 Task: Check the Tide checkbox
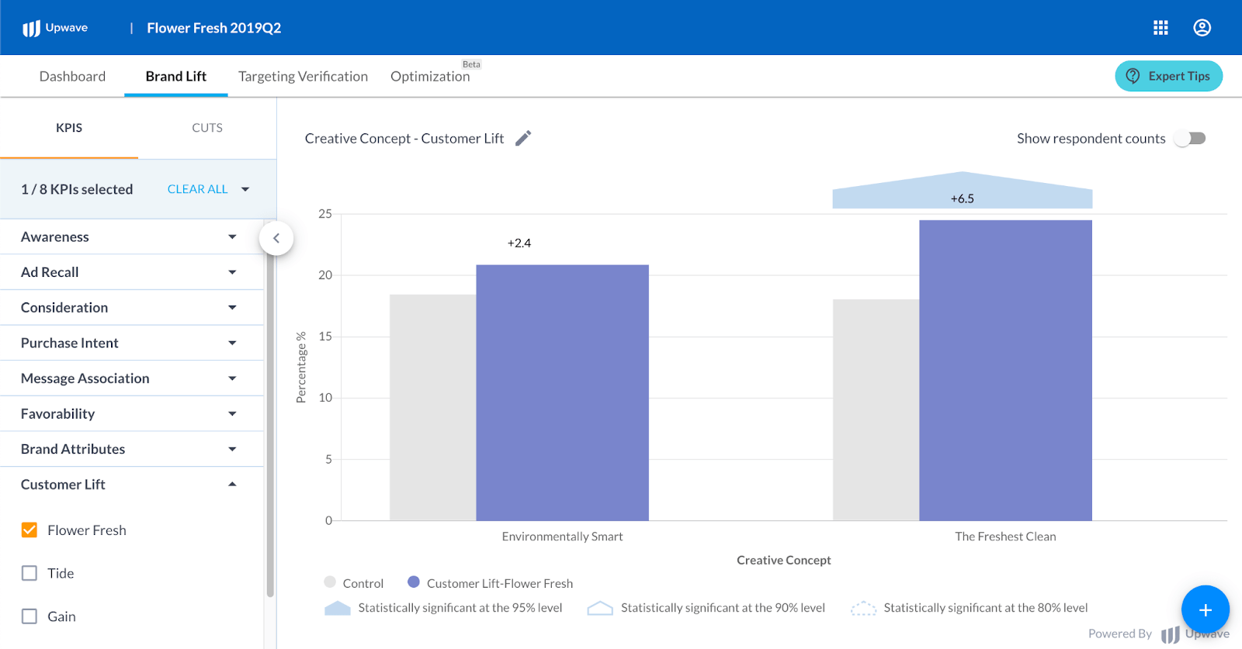[29, 573]
